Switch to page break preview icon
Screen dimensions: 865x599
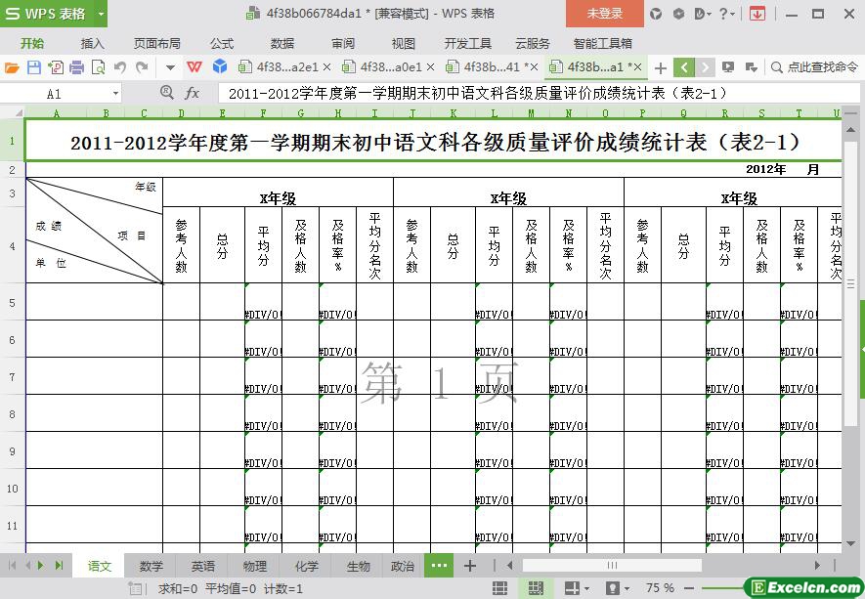pos(535,588)
